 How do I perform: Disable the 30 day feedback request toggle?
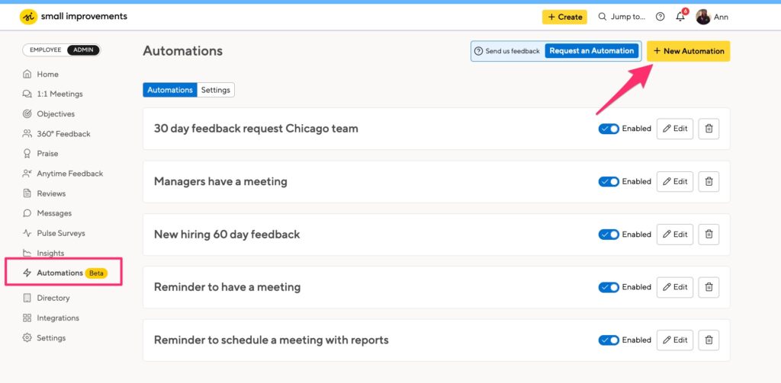click(609, 129)
